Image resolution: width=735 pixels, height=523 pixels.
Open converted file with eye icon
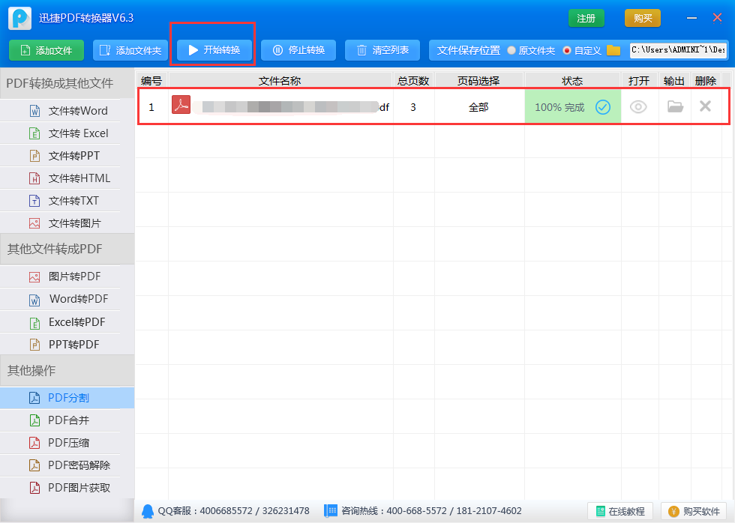(x=638, y=107)
